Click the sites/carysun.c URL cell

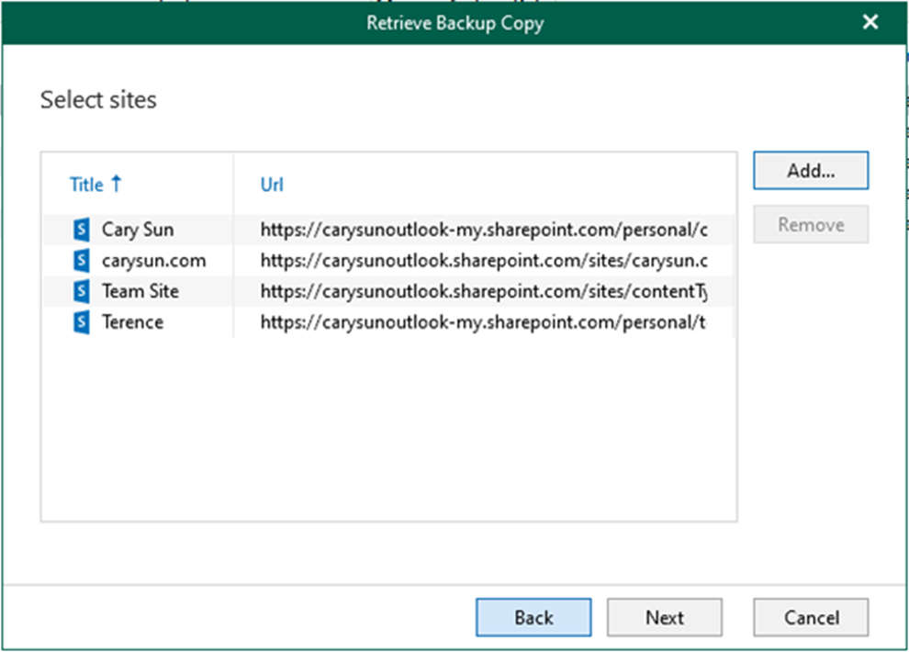484,261
